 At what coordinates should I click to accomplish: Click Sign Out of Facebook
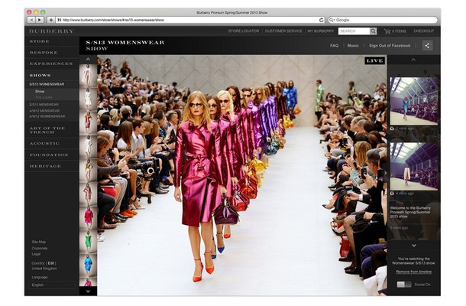390,46
